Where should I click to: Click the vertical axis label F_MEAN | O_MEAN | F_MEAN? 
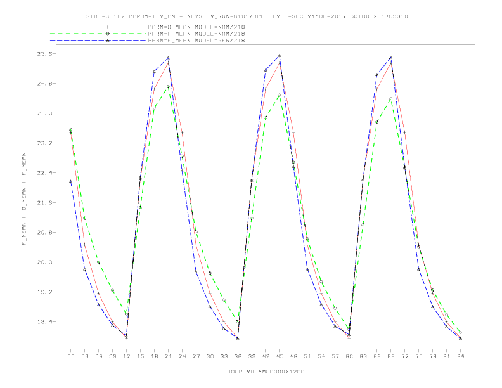pyautogui.click(x=24, y=199)
